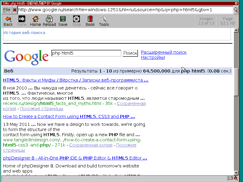243x182 pixels.
Task: Open the Tools menu button
Action: (104, 21)
